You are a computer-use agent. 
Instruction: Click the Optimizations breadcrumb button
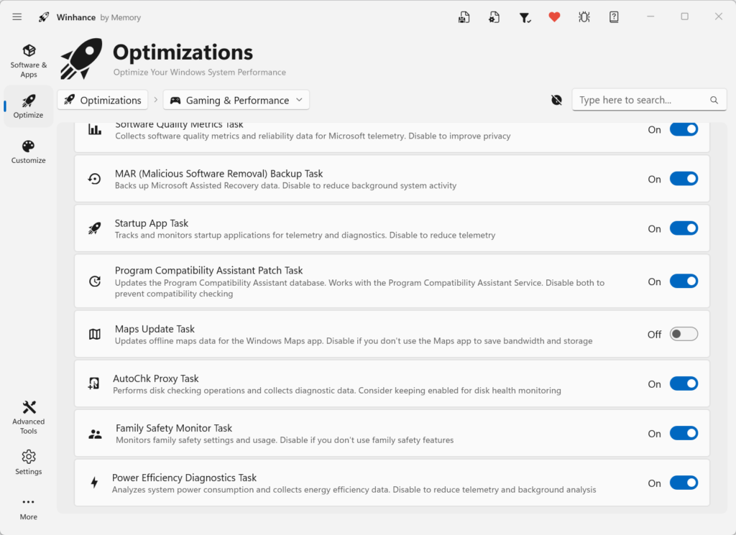(103, 100)
